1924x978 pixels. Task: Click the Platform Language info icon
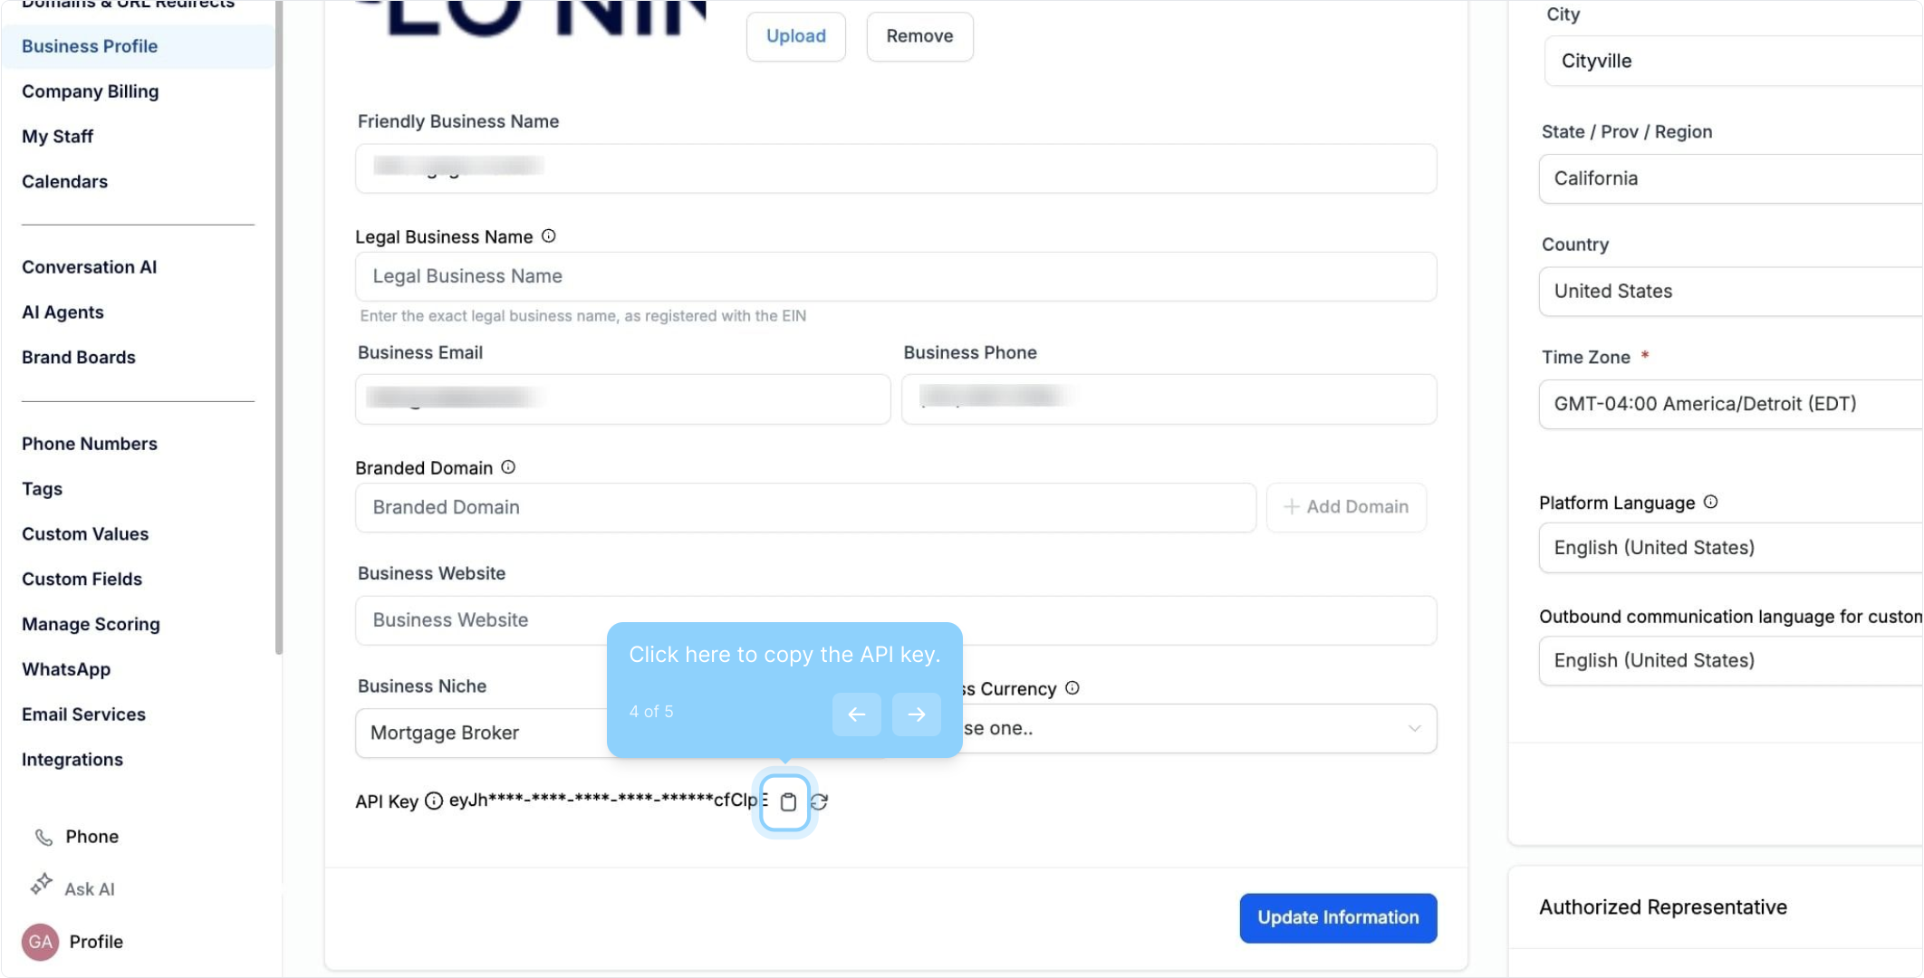click(x=1710, y=503)
